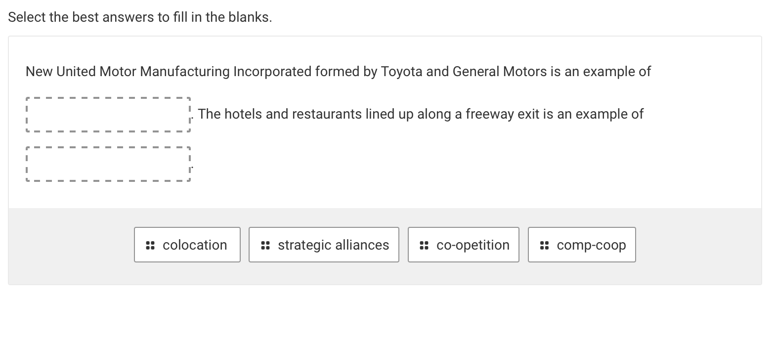This screenshot has height=344, width=775.
Task: Select the comp-coop answer chip
Action: 582,244
